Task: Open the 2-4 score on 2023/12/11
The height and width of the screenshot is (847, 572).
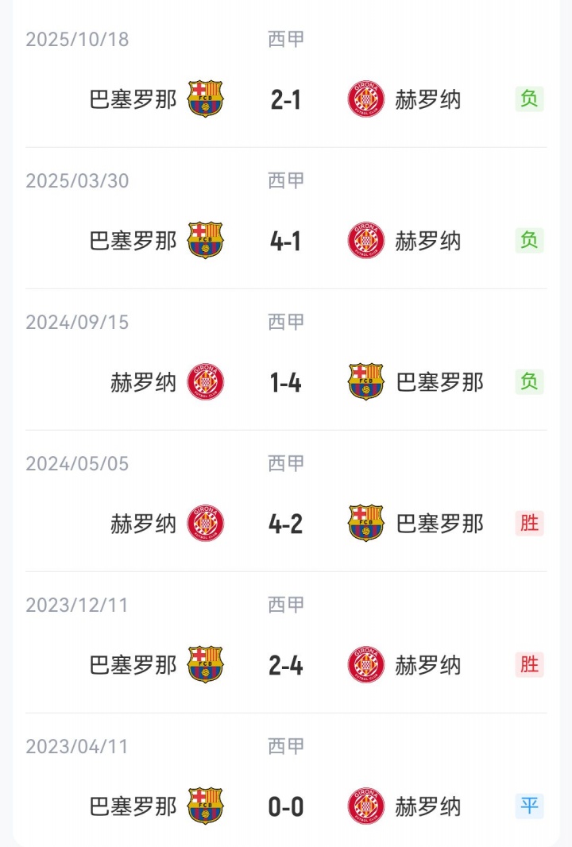Action: 286,666
